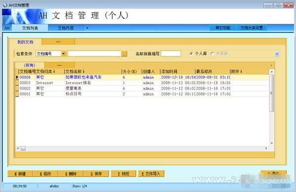This screenshot has width=296, height=192.
Task: Minimize the AH文档管理 window
Action: click(x=268, y=5)
